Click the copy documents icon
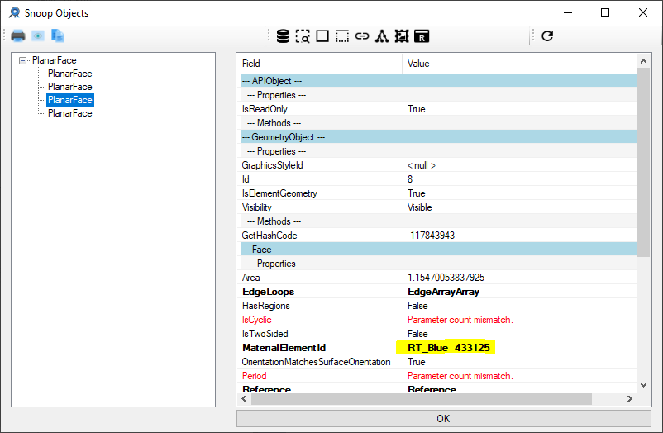 (x=58, y=36)
